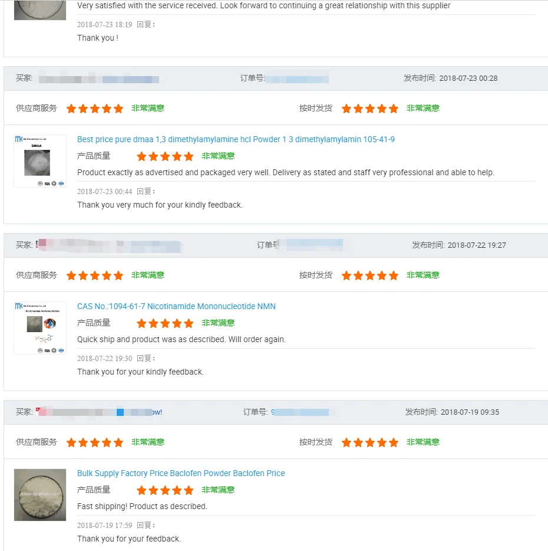Click the Baclofen powder product thumbnail
The width and height of the screenshot is (548, 551).
[x=39, y=495]
